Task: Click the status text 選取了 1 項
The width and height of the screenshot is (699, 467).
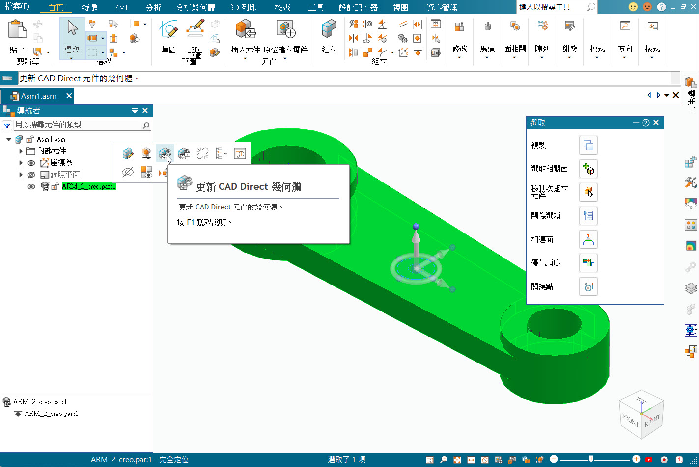Action: 347,460
